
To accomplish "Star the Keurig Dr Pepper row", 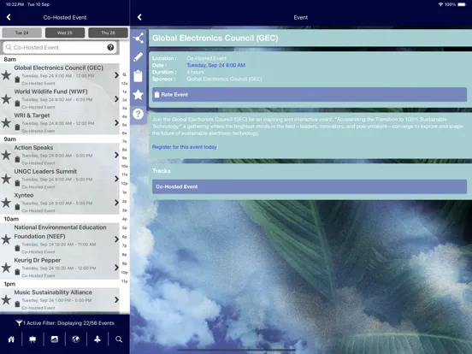I will 6,268.
